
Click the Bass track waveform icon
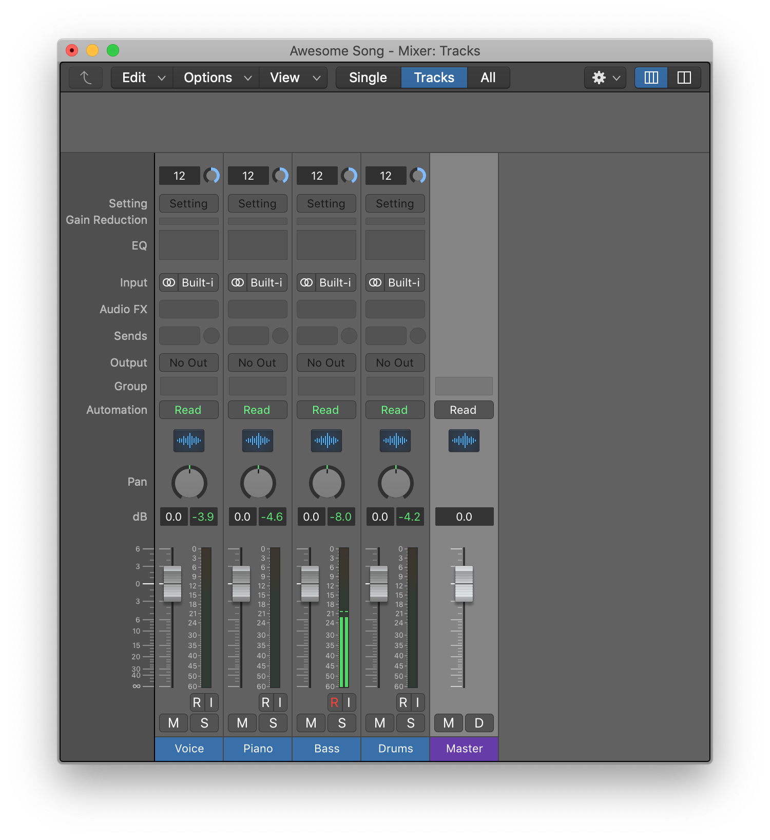326,441
